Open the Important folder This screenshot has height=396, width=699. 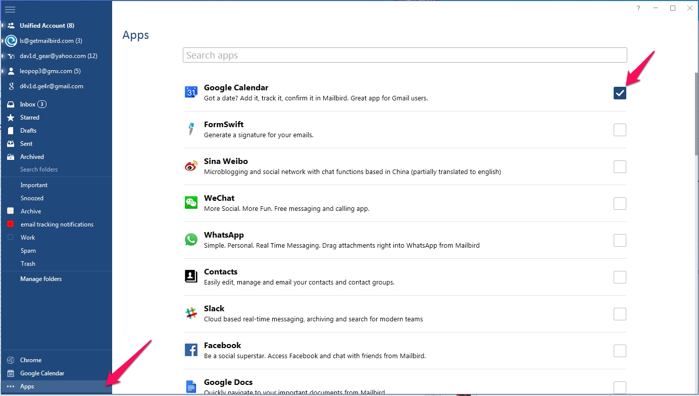click(x=34, y=185)
